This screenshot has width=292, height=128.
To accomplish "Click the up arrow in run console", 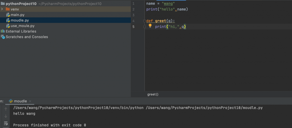I will 6,109.
